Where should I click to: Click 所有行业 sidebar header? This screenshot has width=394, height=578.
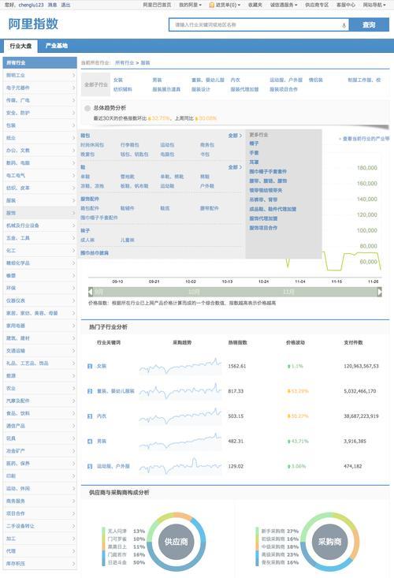39,62
